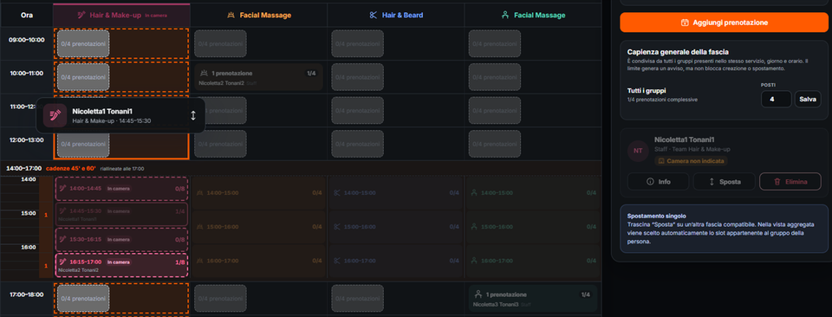This screenshot has height=317, width=832.
Task: Select Hair & Make-up 12:00–13:00 empty slot
Action: point(83,144)
